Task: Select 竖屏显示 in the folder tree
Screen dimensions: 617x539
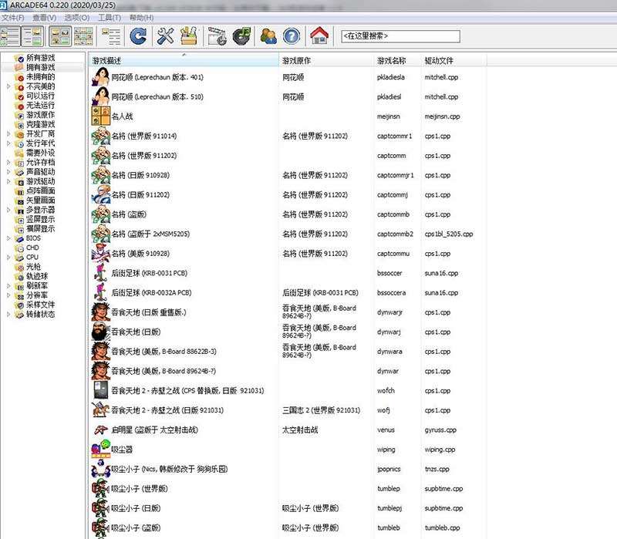Action: [x=41, y=219]
